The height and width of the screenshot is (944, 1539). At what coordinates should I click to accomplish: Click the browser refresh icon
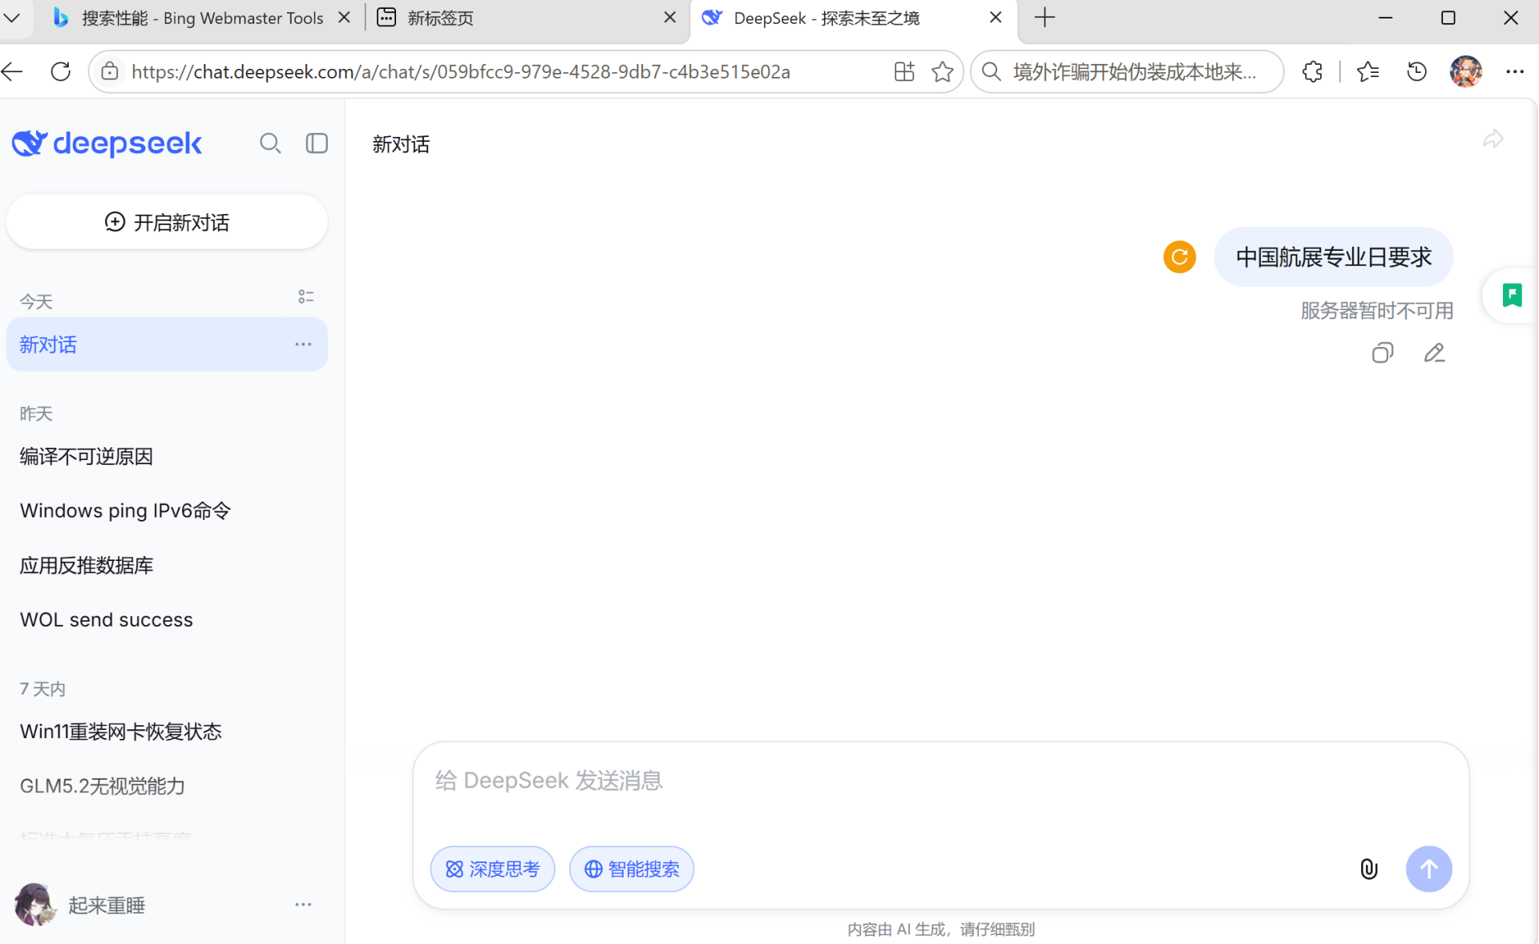click(x=61, y=71)
